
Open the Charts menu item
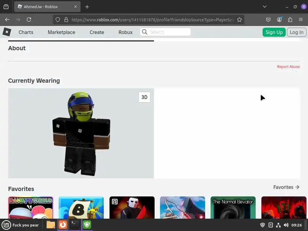[x=26, y=32]
